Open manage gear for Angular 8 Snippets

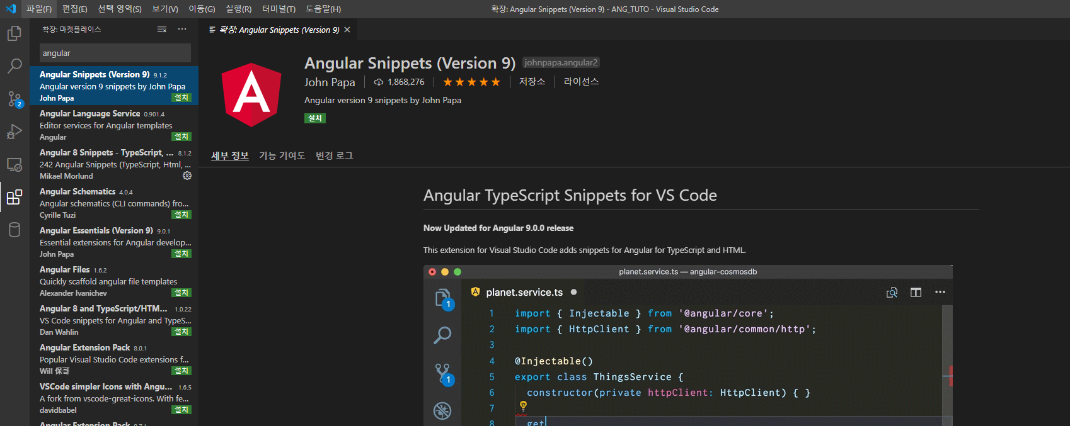(187, 176)
